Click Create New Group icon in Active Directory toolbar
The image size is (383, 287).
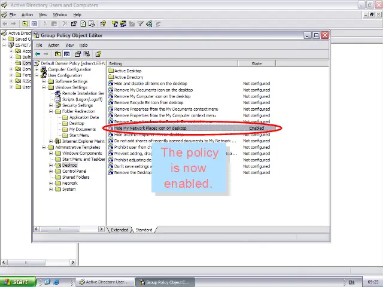123,24
